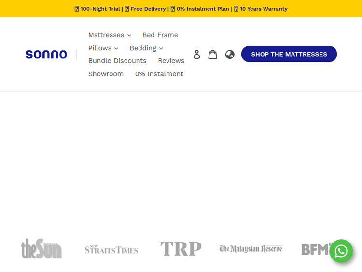The image size is (362, 272).
Task: Click Shop The Mattresses button
Action: pyautogui.click(x=289, y=54)
